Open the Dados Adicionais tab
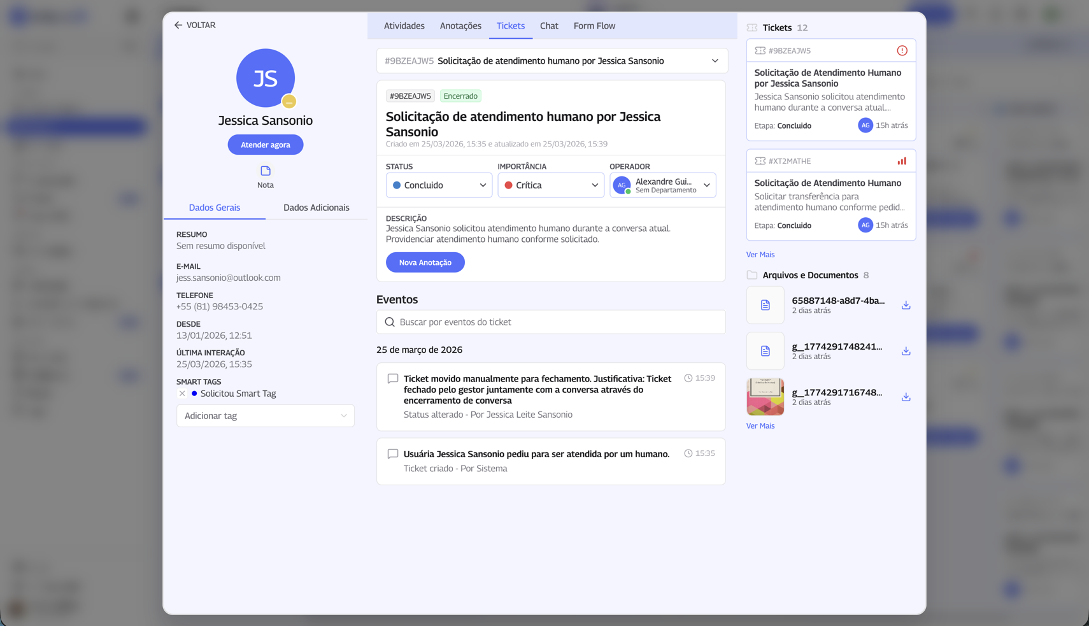This screenshot has height=626, width=1089. (x=316, y=208)
